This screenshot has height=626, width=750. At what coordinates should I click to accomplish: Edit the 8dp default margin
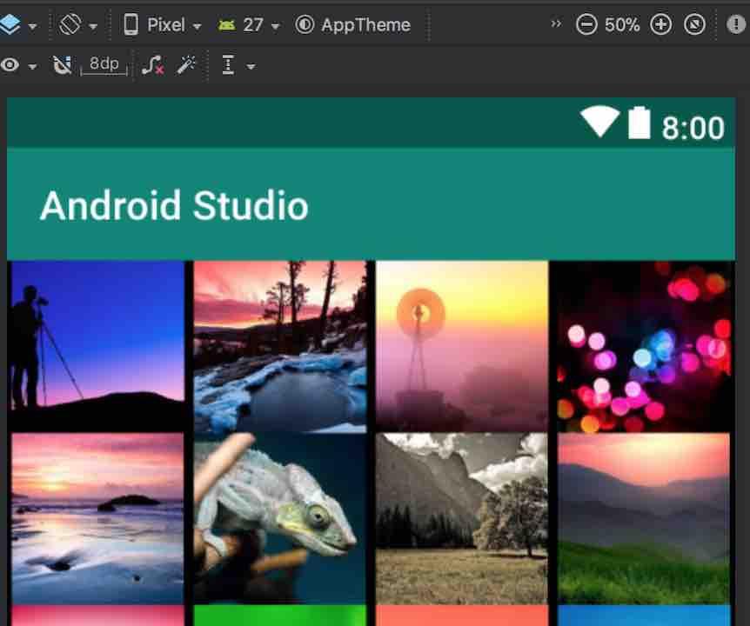pos(104,64)
